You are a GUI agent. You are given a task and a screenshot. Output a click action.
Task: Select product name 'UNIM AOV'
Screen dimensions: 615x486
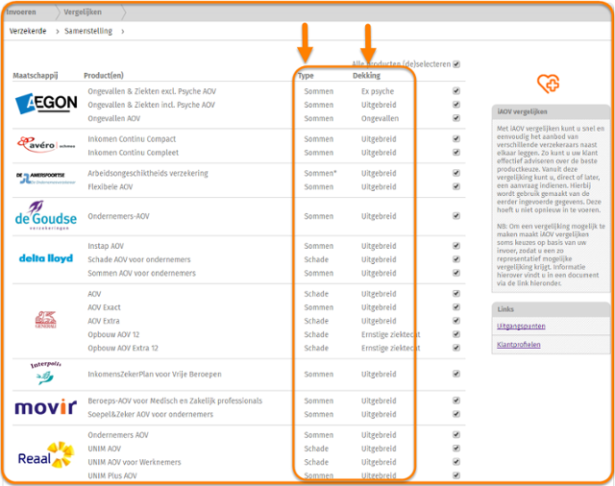[105, 449]
